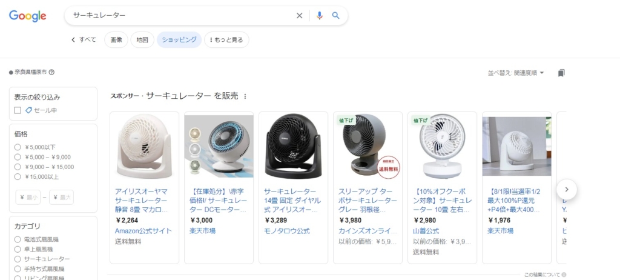Click the minimum price input field
The width and height of the screenshot is (620, 280).
pyautogui.click(x=28, y=197)
